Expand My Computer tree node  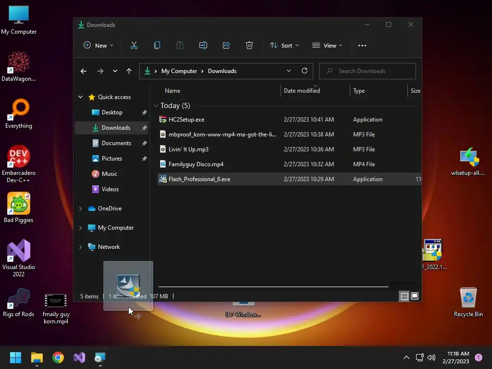81,228
